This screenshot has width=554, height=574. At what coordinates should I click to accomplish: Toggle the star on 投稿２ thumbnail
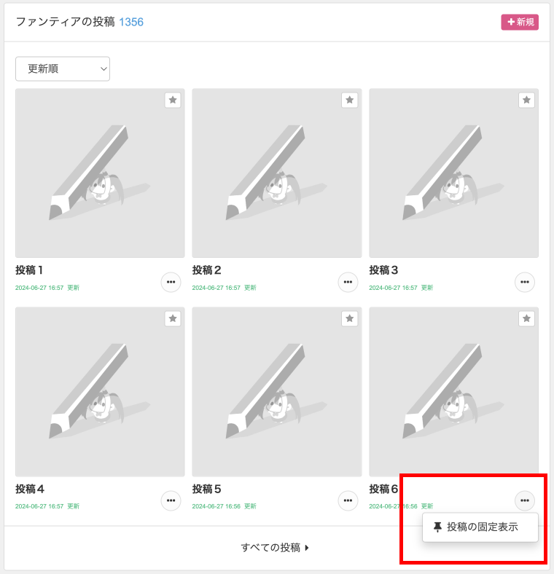(x=350, y=100)
